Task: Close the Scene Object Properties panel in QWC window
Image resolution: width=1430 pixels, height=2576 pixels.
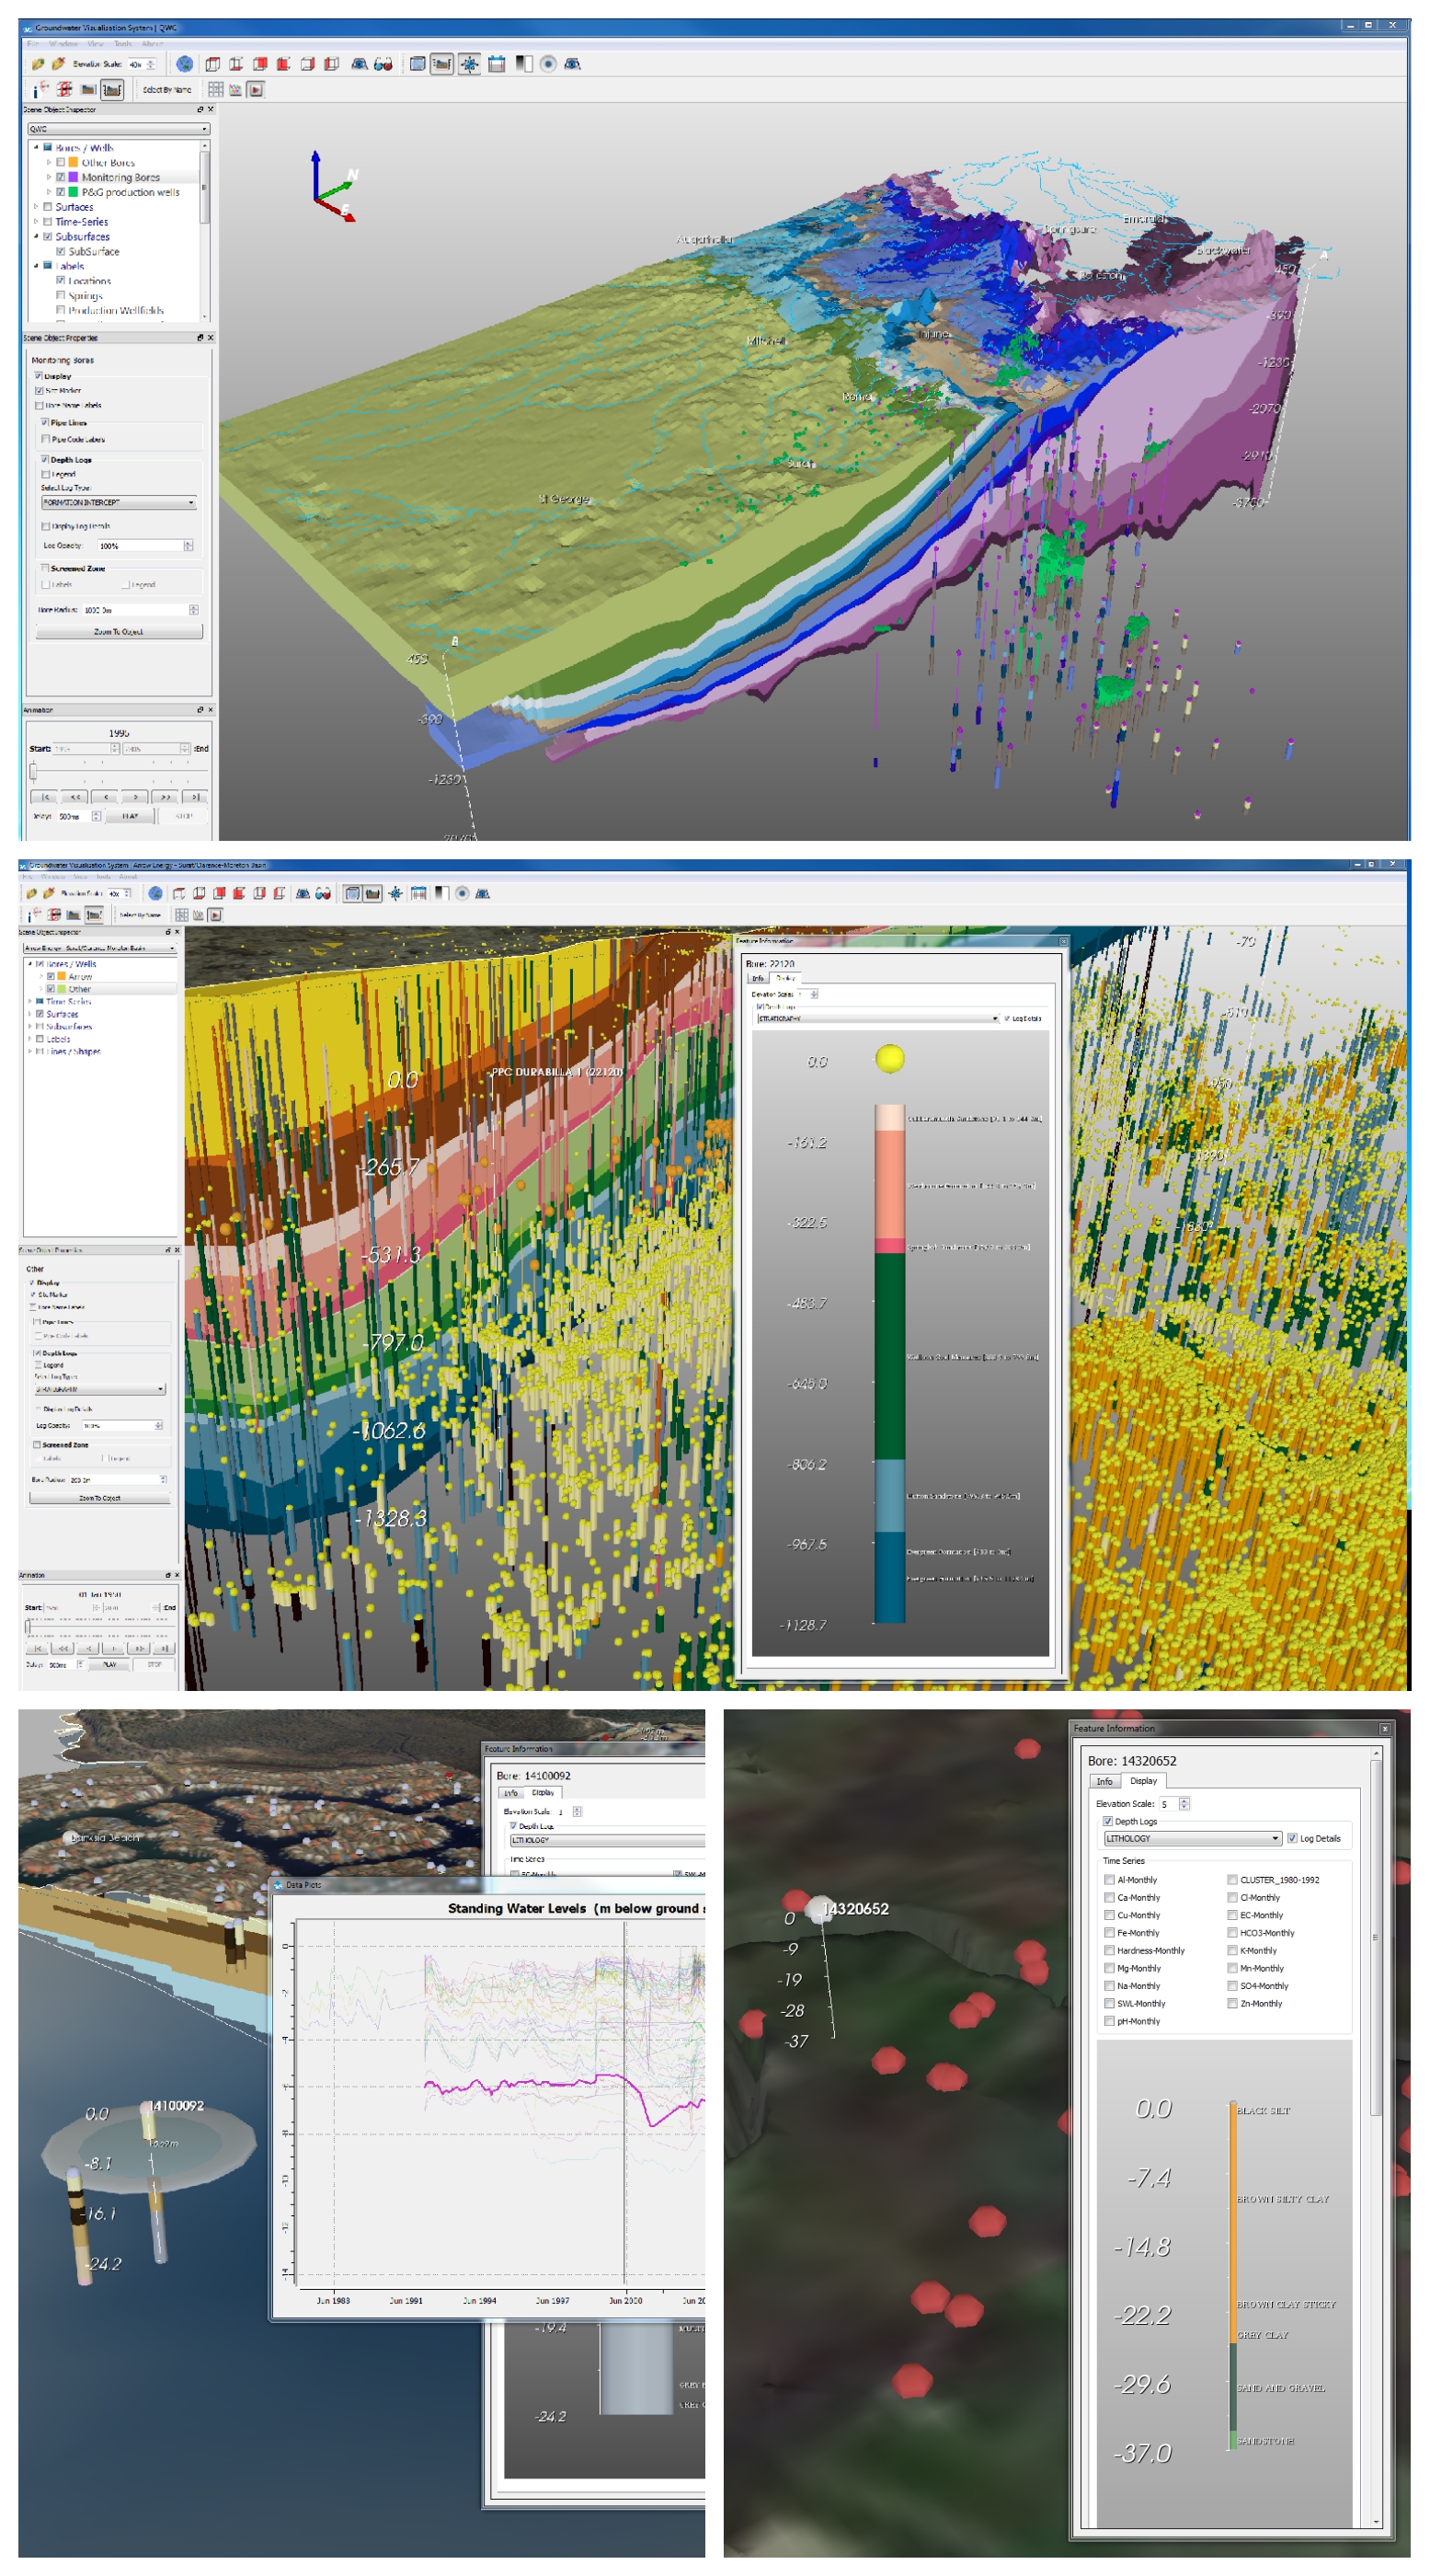Action: click(x=210, y=338)
